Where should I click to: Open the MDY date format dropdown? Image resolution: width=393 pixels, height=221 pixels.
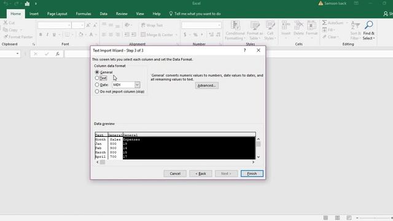(x=137, y=85)
